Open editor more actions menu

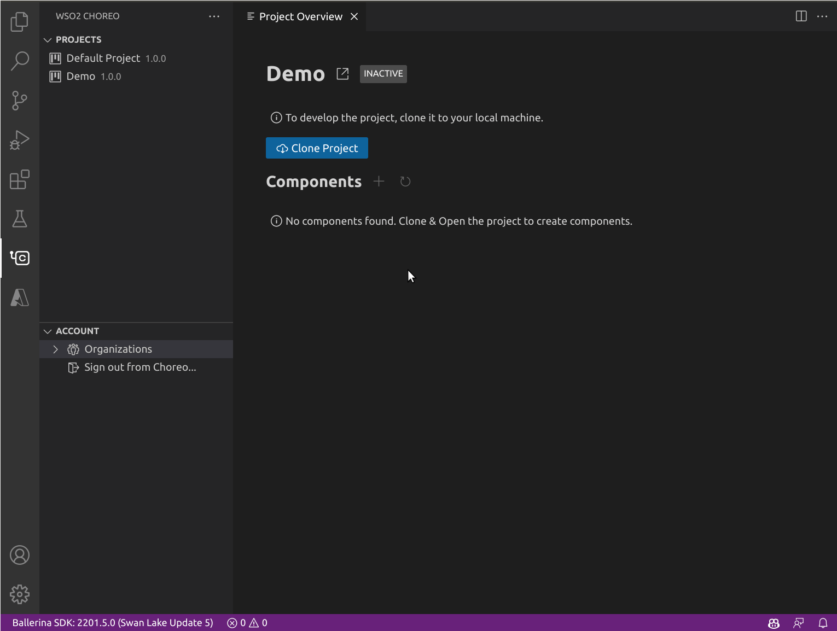coord(822,16)
